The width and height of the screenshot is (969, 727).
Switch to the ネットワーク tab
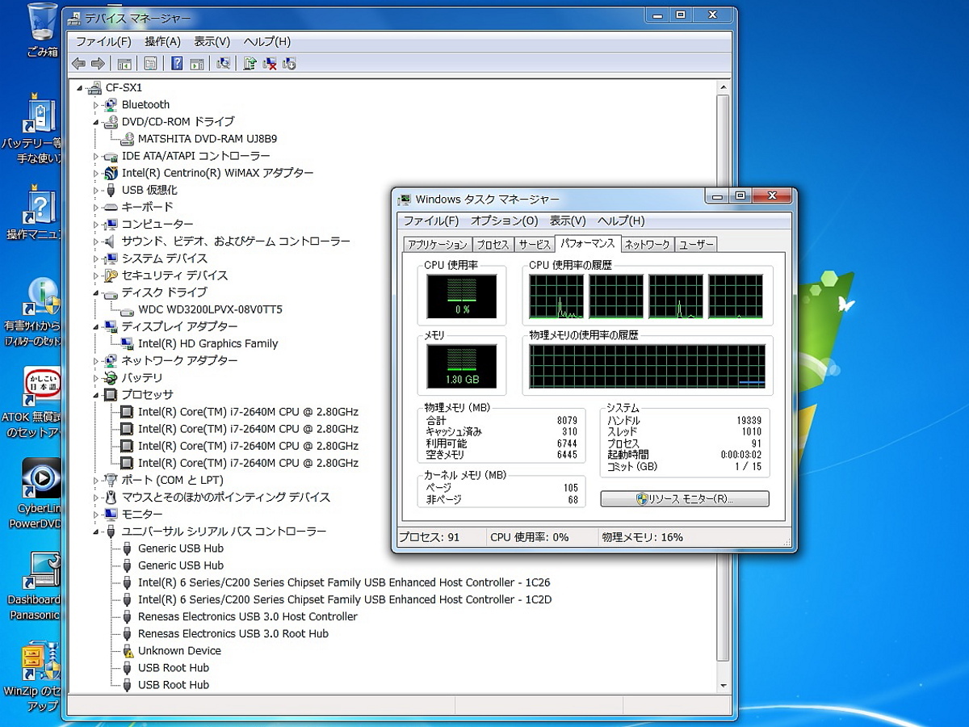click(647, 244)
